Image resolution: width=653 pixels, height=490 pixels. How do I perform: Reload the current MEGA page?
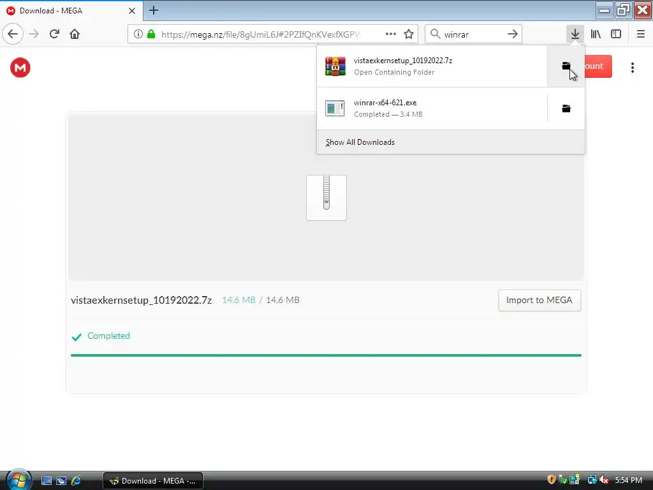click(54, 34)
